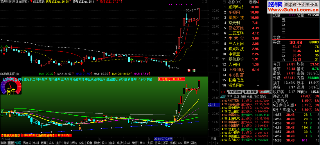Viewport: 320px width, 145px height.
Task: Apply the 牵牛 template
Action: [x=142, y=143]
